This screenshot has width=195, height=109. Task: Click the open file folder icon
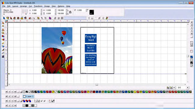tap(8, 18)
